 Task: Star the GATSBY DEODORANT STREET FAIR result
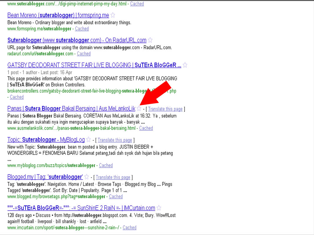185,65
